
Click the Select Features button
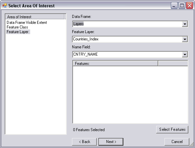click(172, 129)
